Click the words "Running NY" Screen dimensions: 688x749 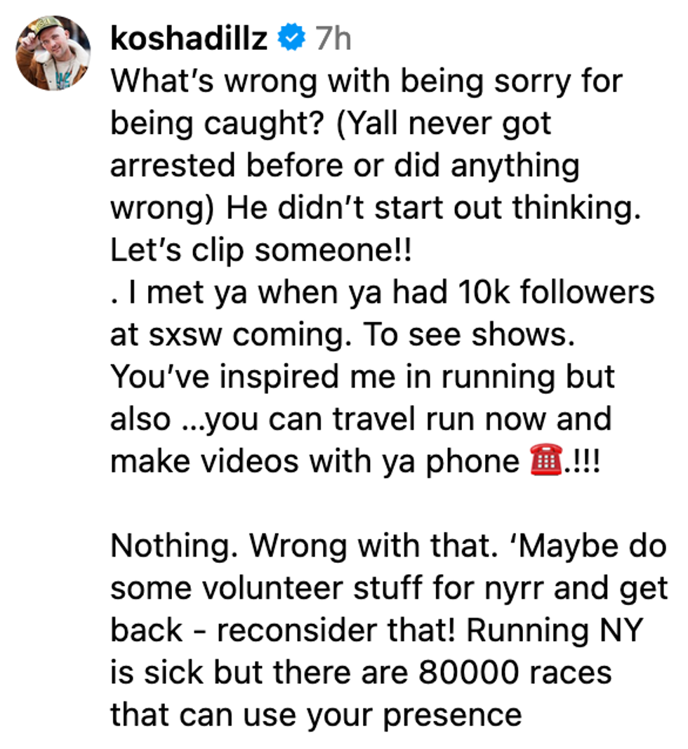[x=555, y=631]
